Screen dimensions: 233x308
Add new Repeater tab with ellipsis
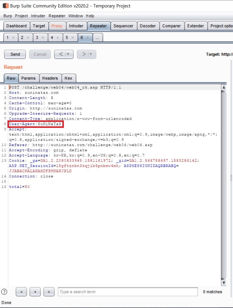tap(98, 38)
